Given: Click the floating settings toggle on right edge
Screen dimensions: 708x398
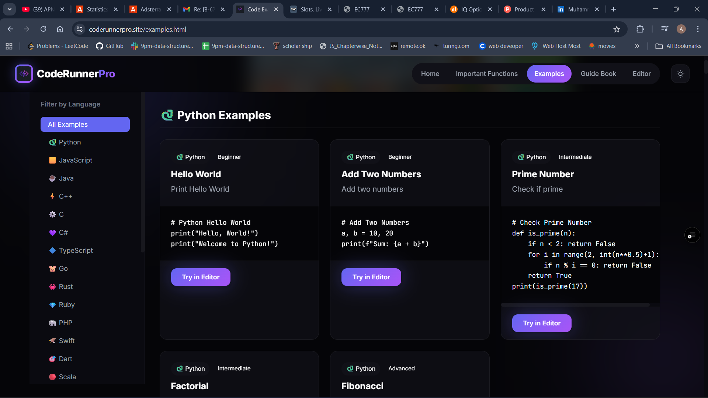Looking at the screenshot, I should click(x=692, y=235).
